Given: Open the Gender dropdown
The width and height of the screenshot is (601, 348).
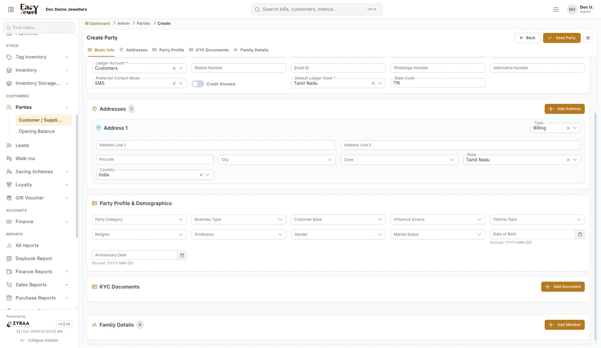Looking at the screenshot, I should tap(338, 234).
